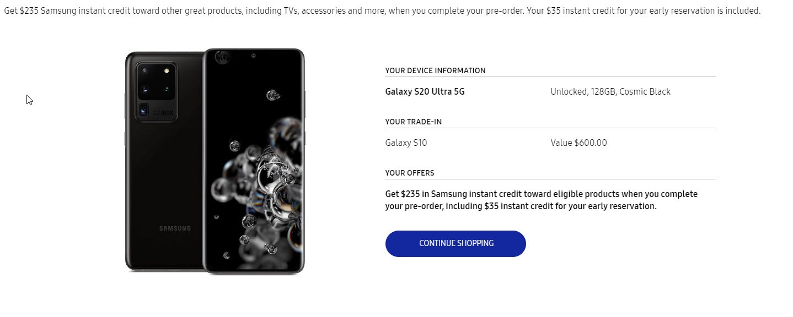Click the Unlocked, 128GB, Cosmic Black text
This screenshot has height=317, width=793.
[610, 92]
